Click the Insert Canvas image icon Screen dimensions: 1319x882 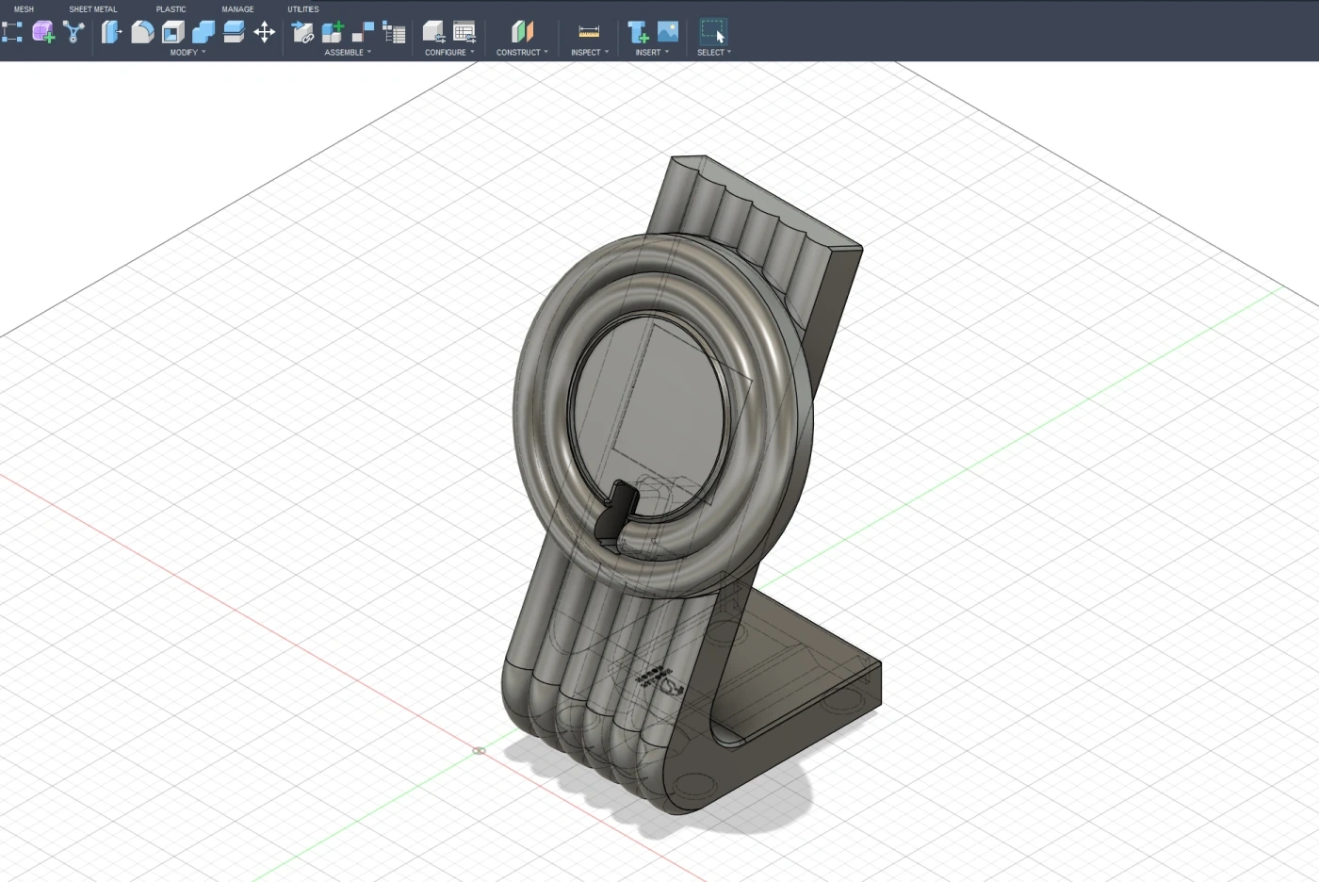click(x=668, y=32)
